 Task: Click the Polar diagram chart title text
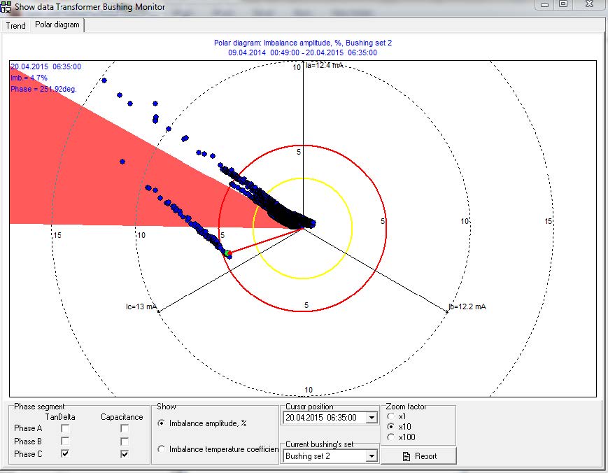[x=303, y=43]
